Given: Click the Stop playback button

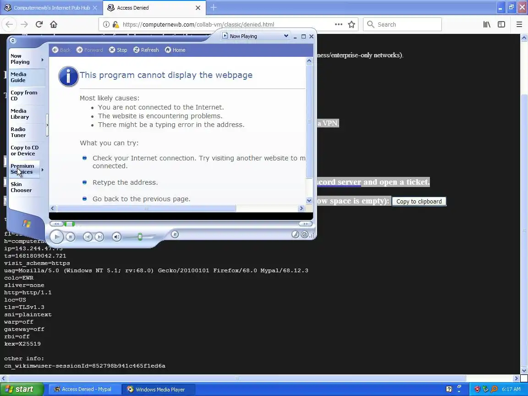Looking at the screenshot, I should (x=71, y=237).
